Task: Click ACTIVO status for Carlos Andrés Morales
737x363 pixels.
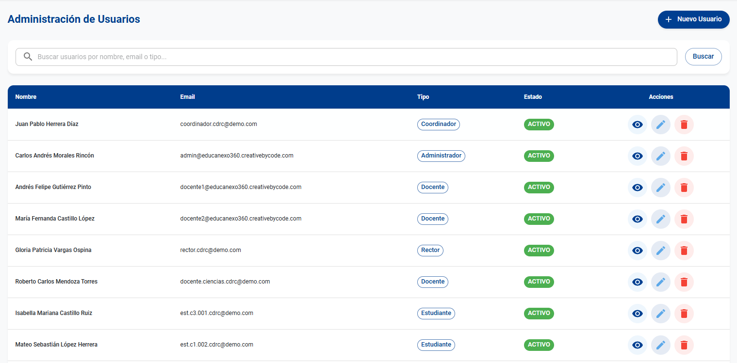Action: [x=539, y=156]
